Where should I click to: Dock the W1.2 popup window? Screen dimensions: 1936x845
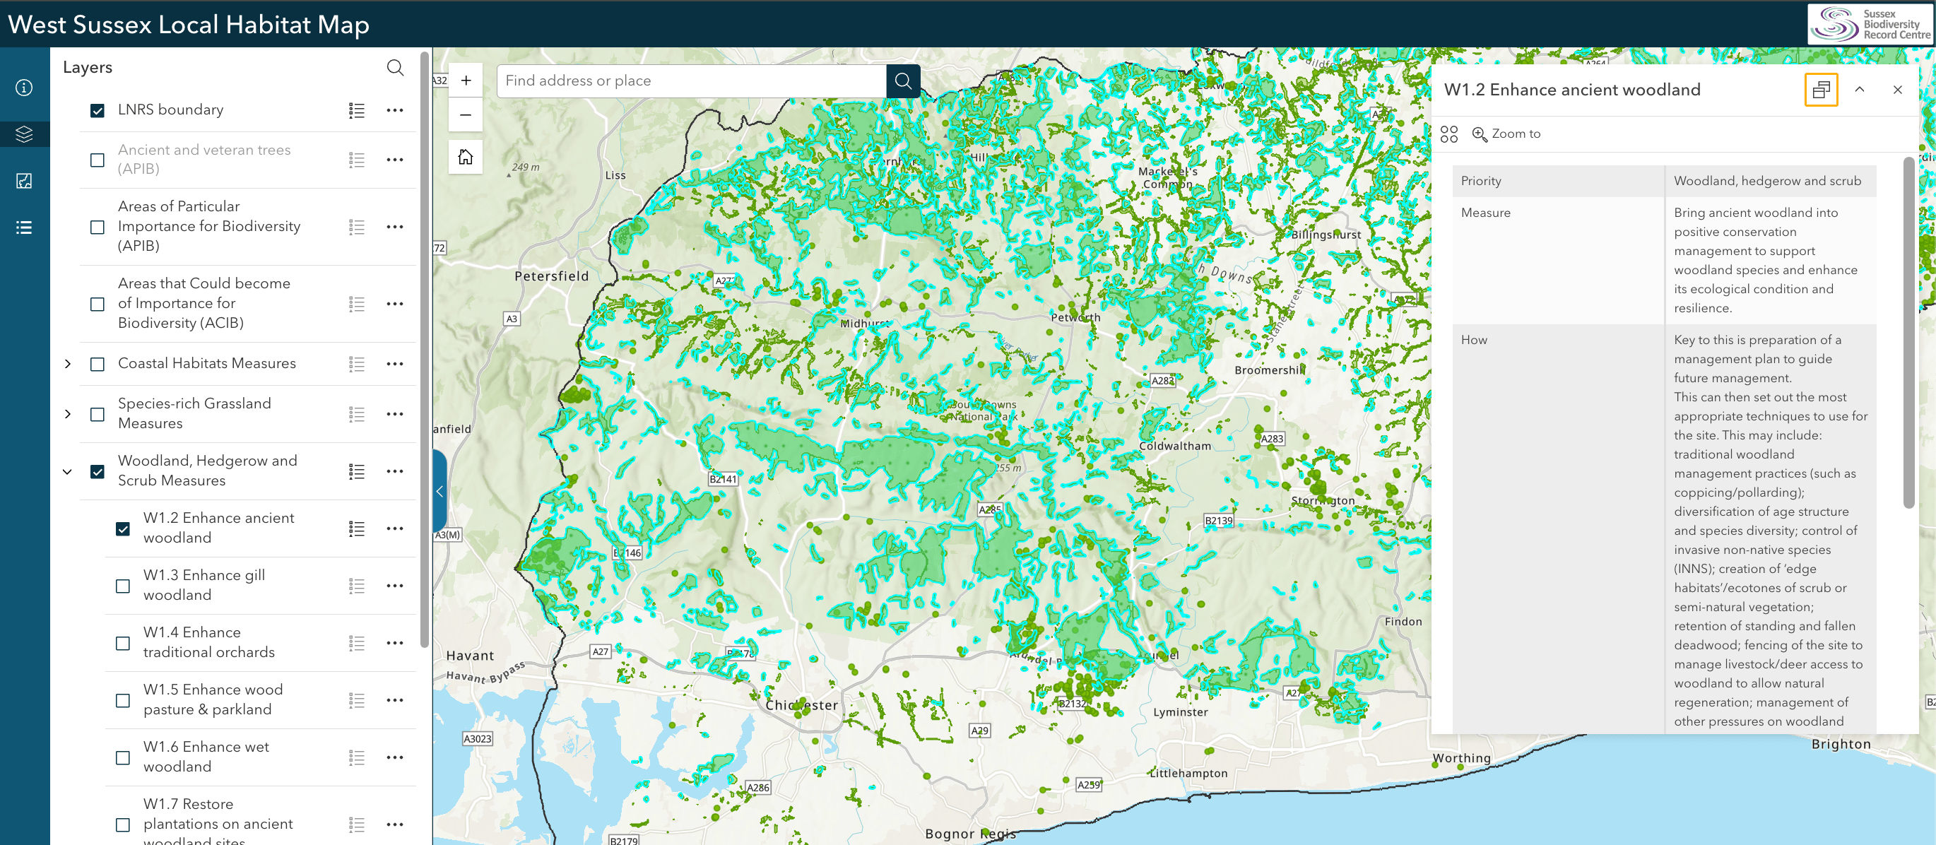tap(1821, 90)
